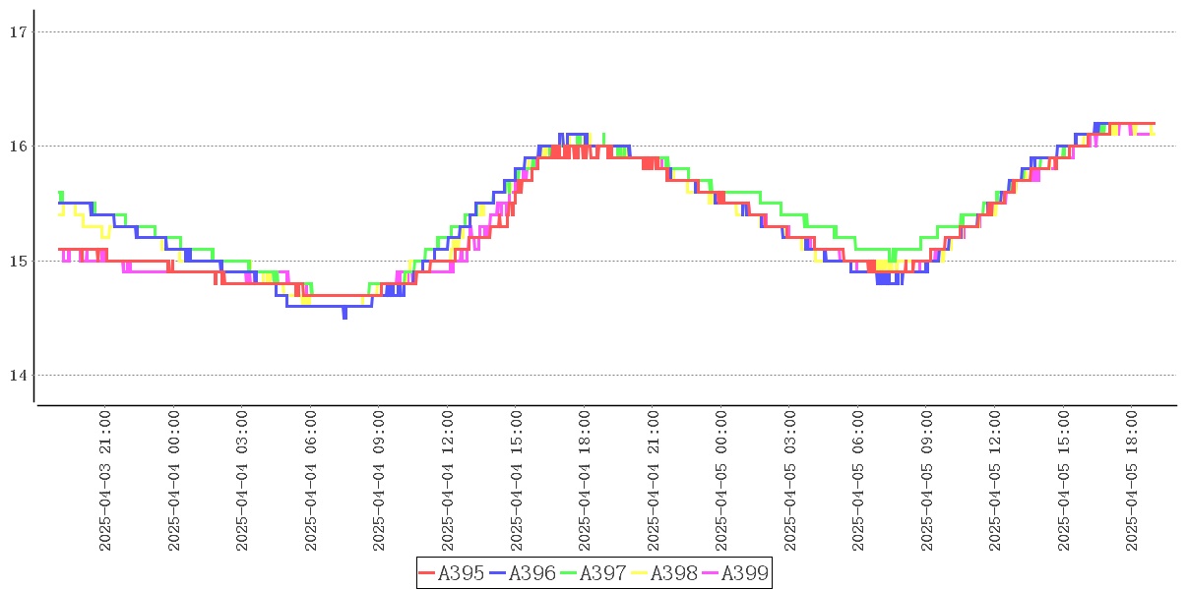
Task: Select the A395 legend label text
Action: tap(461, 573)
